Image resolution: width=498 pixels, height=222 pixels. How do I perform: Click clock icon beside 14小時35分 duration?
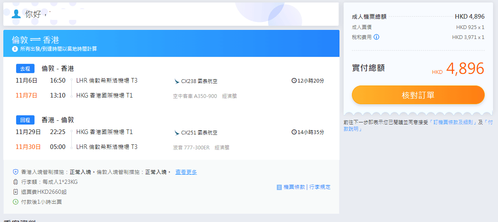pos(294,132)
